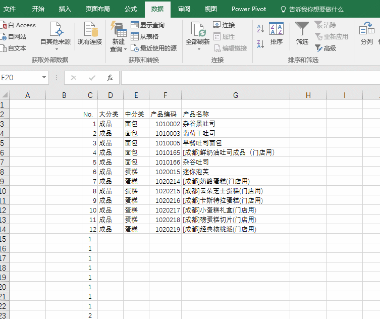Open 分列 text to columns
Screen dimensions: 380x319
point(367,34)
